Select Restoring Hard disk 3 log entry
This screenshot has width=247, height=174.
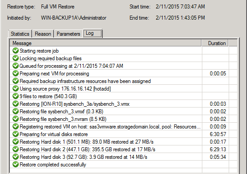pyautogui.click(x=123, y=157)
